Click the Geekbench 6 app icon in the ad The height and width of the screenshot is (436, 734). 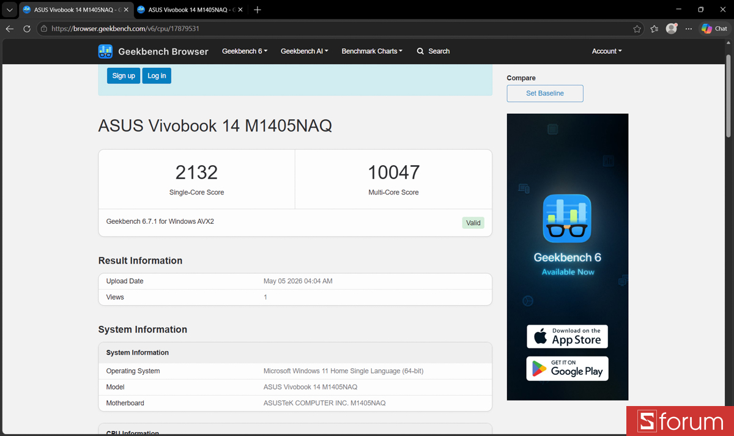pyautogui.click(x=567, y=218)
